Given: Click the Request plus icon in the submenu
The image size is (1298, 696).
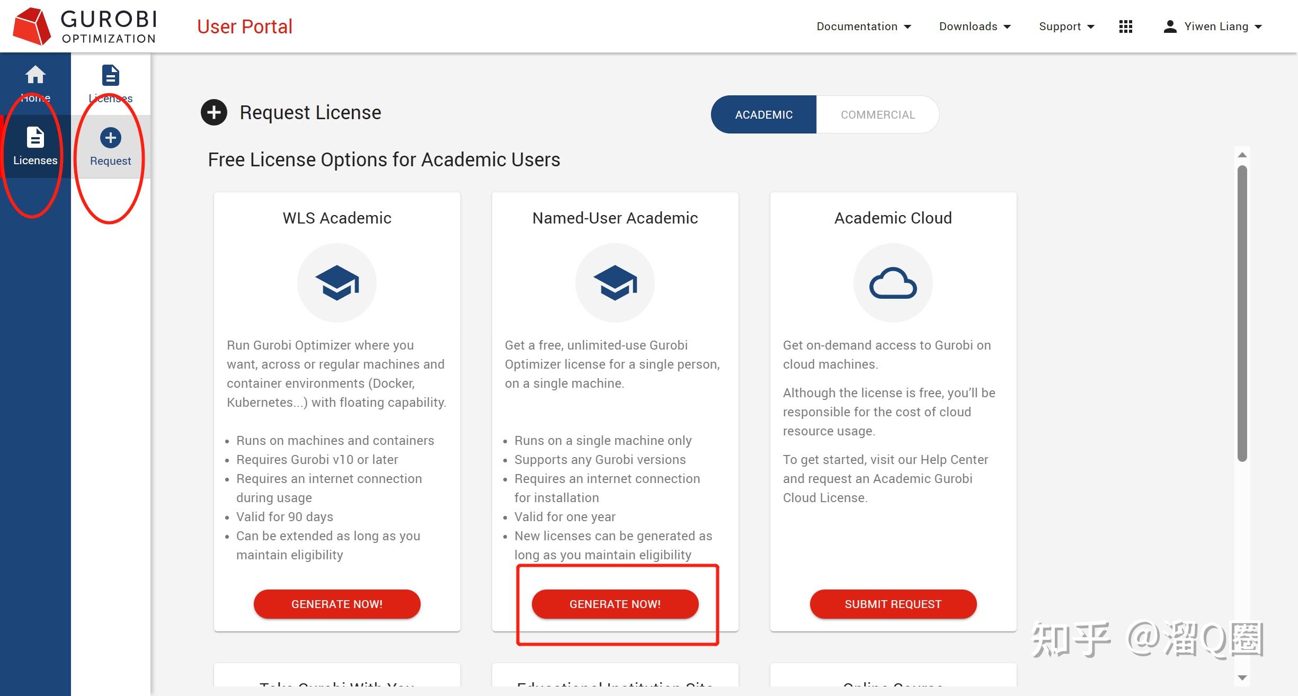Looking at the screenshot, I should [x=110, y=138].
